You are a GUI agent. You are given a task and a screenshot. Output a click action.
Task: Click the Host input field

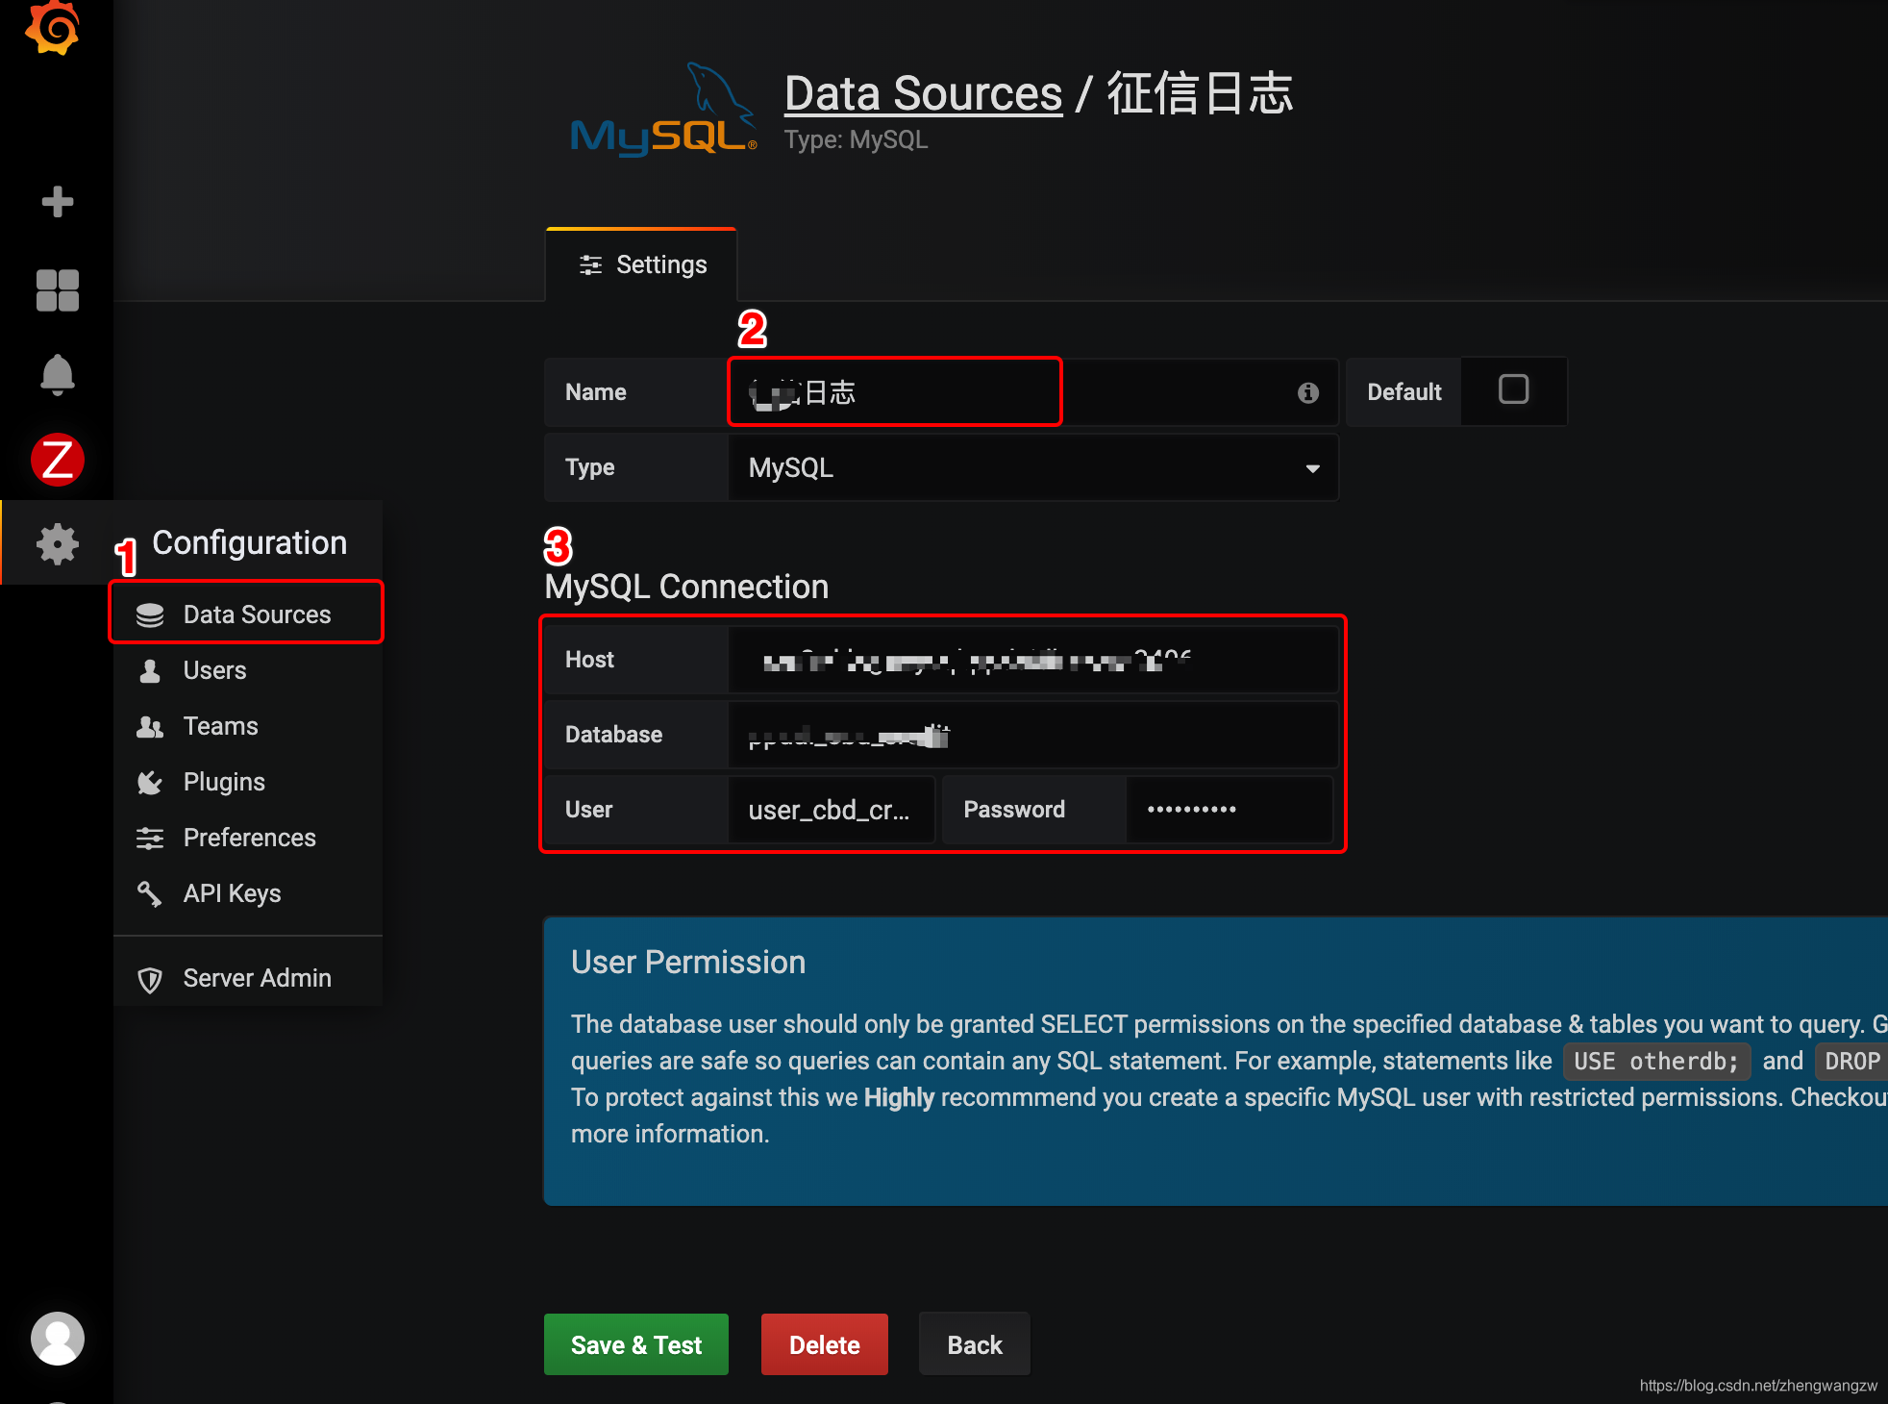click(x=1033, y=660)
